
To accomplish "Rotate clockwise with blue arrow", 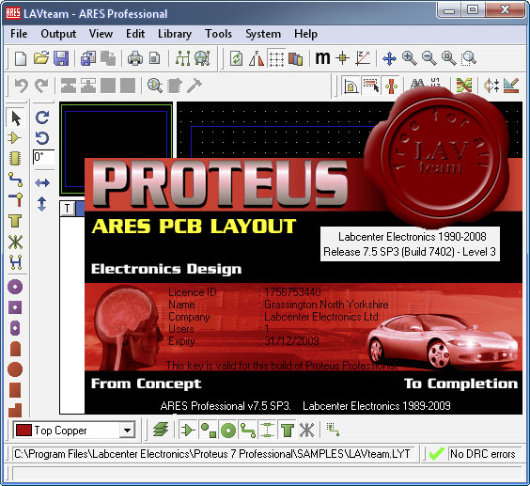I will coord(42,118).
